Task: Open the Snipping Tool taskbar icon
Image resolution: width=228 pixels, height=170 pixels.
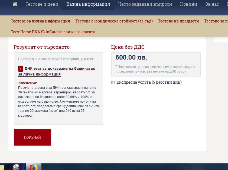Action: click(17, 167)
